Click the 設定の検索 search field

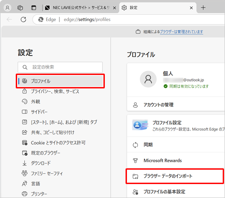60,67
